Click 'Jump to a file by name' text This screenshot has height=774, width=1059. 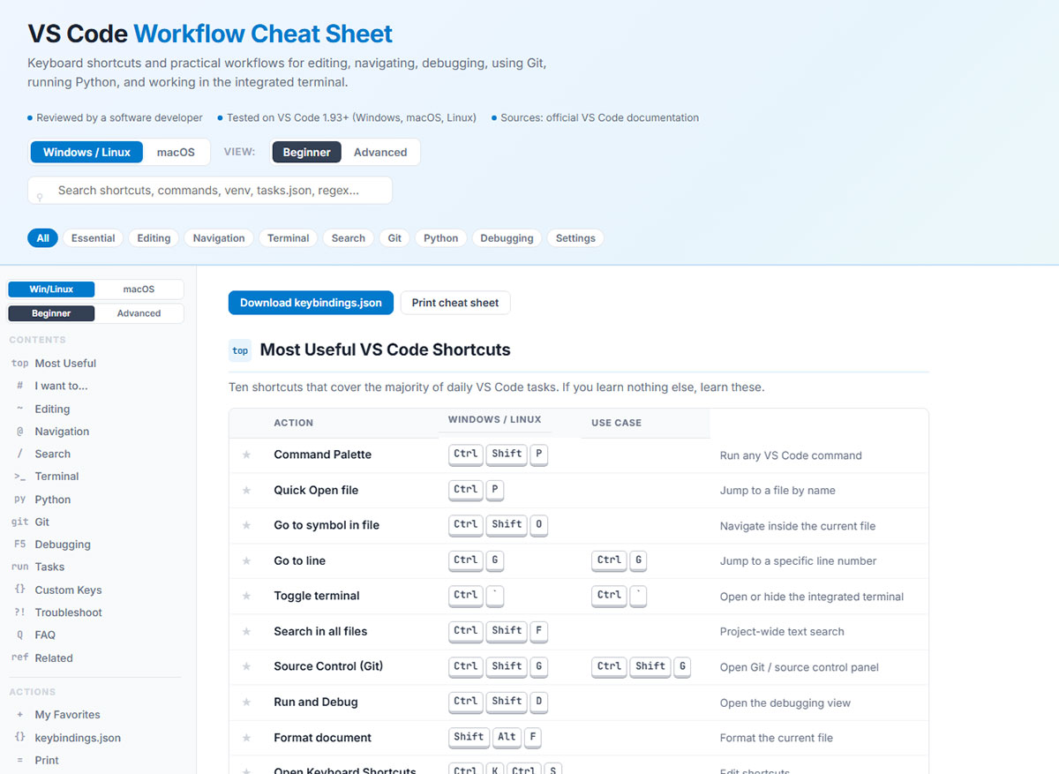(x=777, y=491)
